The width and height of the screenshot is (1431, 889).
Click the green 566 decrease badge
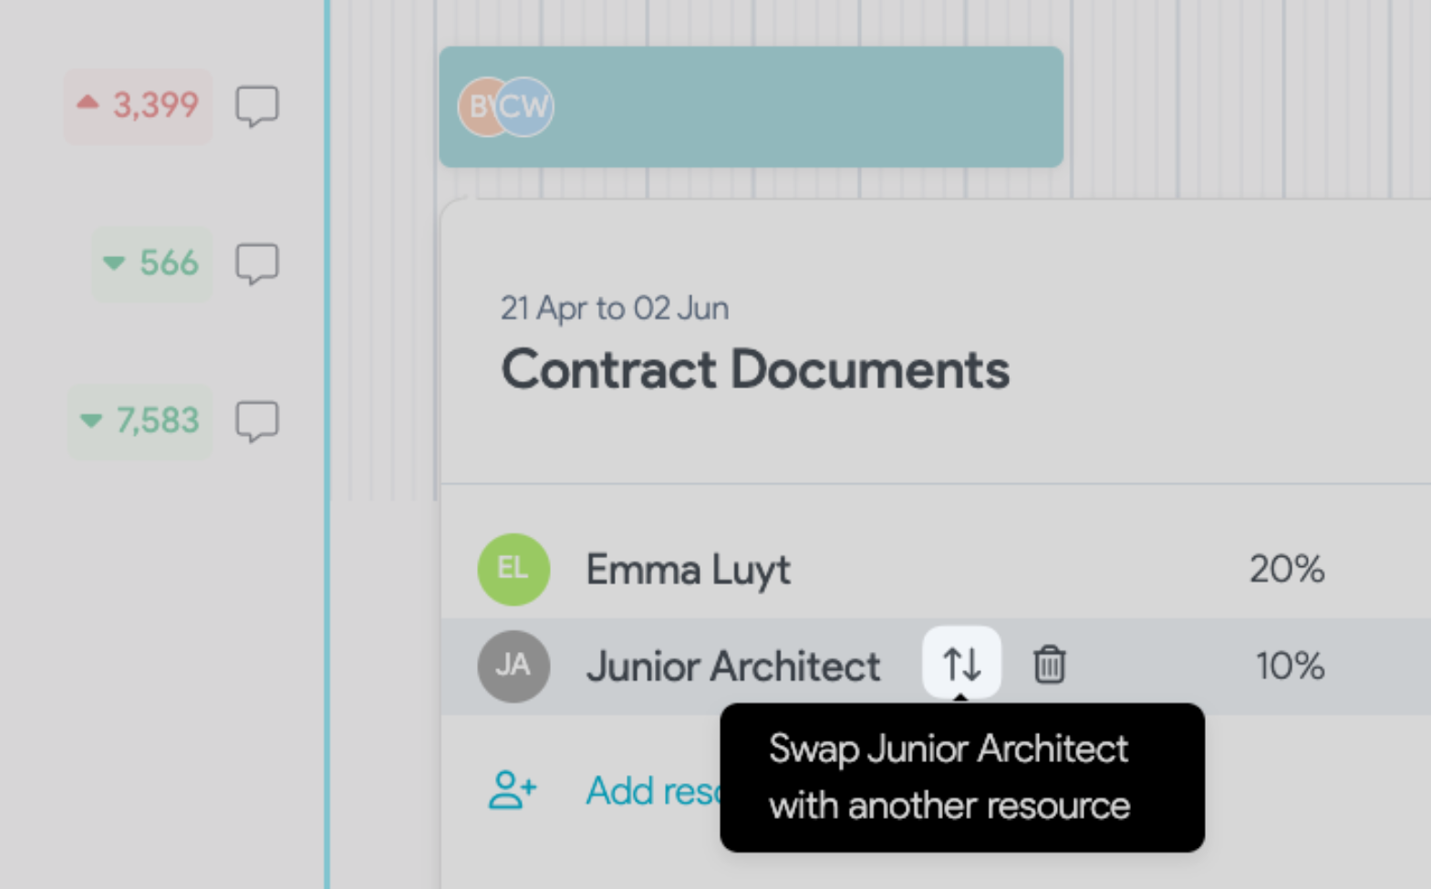tap(152, 264)
